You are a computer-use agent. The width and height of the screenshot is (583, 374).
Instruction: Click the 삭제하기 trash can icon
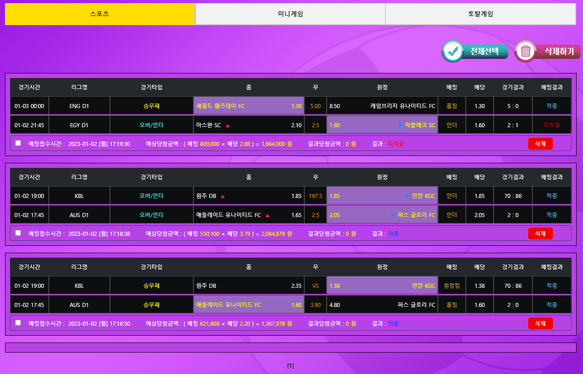(526, 51)
